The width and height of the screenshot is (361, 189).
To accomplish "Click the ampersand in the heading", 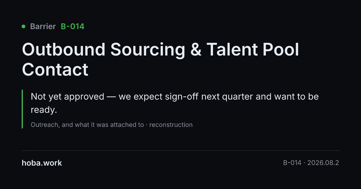I will [196, 49].
